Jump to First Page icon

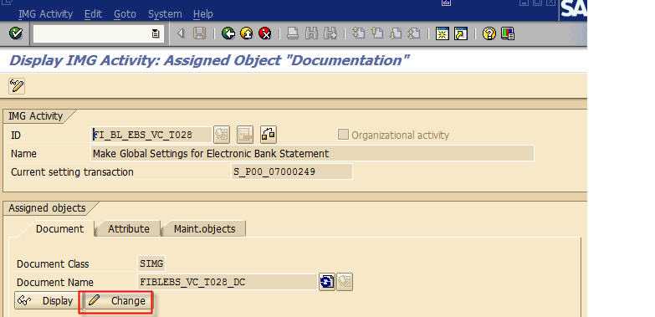(358, 33)
